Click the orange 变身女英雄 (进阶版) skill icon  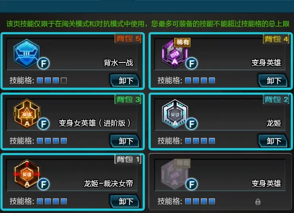tap(27, 114)
